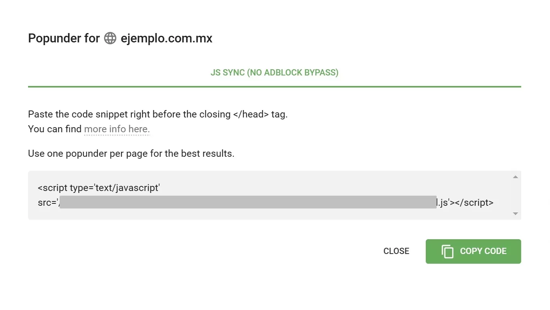Select the JS SYNC (NO ADBLOCK BYPASS) tab
550x310 pixels.
(x=274, y=73)
